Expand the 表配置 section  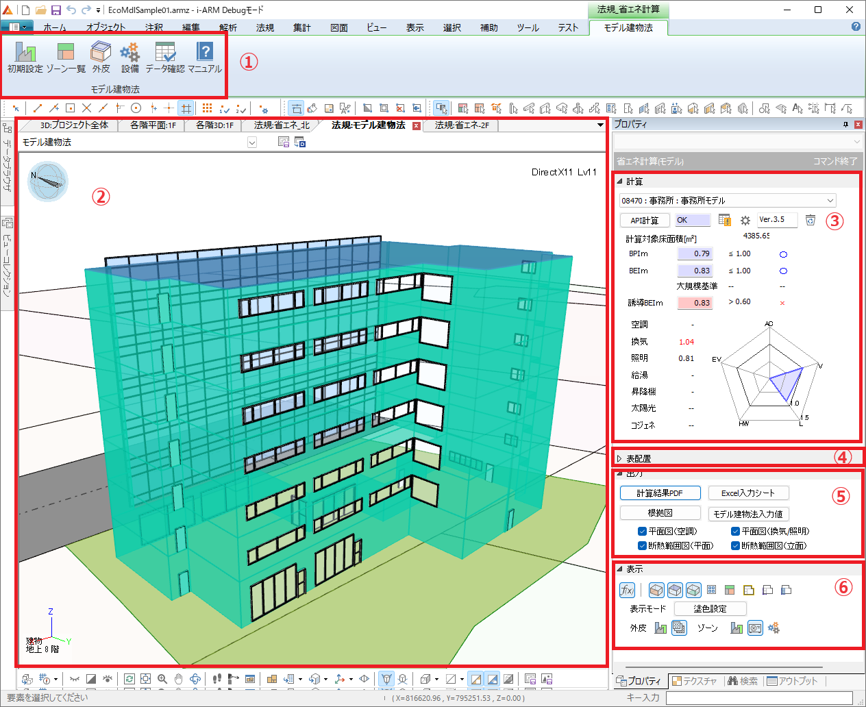point(619,459)
